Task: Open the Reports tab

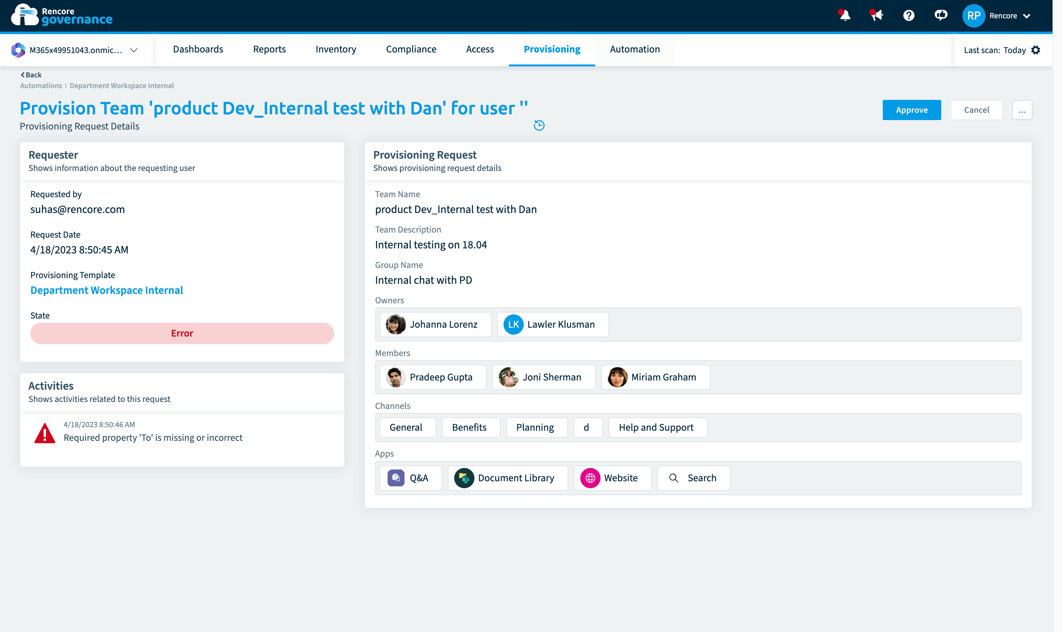Action: coord(269,49)
